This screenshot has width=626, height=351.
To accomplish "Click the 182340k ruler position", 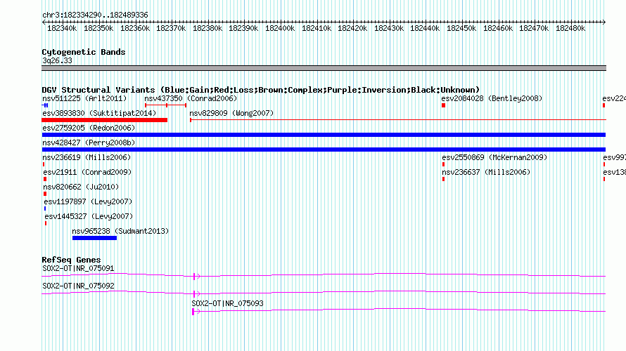I will coord(62,28).
